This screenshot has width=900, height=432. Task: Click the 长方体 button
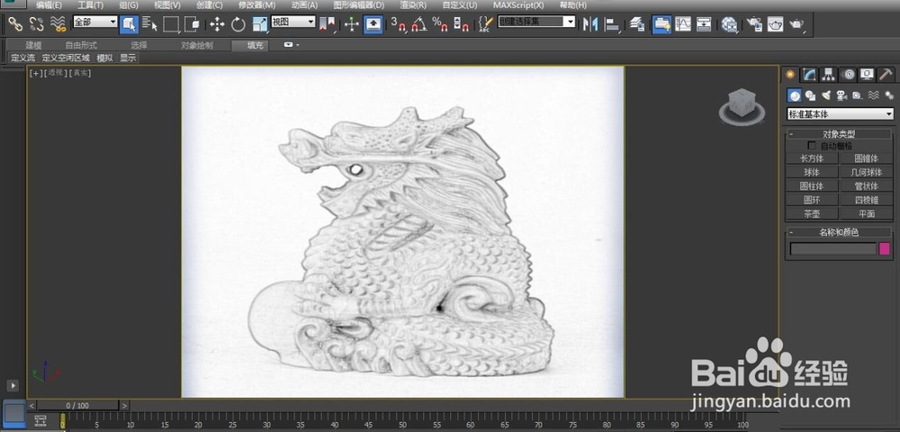click(x=812, y=159)
